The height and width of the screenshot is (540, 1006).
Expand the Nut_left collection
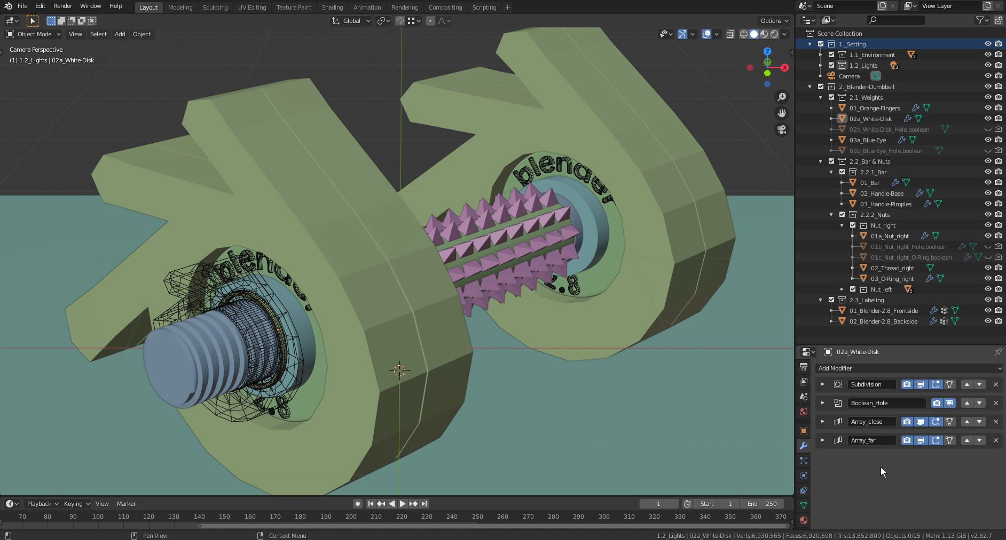pos(842,289)
